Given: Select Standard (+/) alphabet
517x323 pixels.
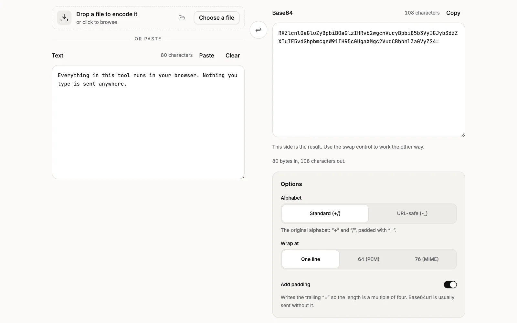Looking at the screenshot, I should click(325, 214).
